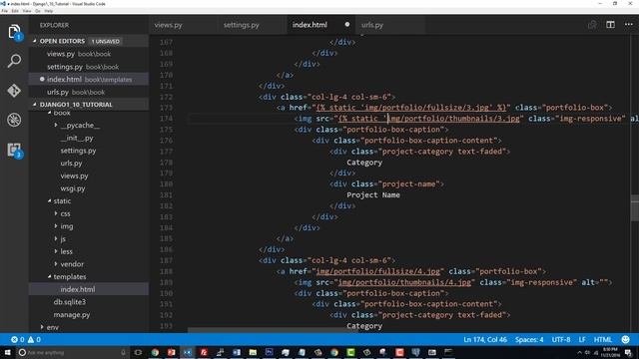This screenshot has height=359, width=639.
Task: Click the 1 UNSAVED badge
Action: click(105, 41)
